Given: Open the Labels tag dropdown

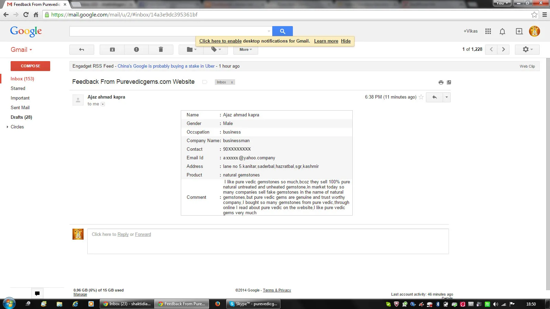Looking at the screenshot, I should click(x=216, y=49).
